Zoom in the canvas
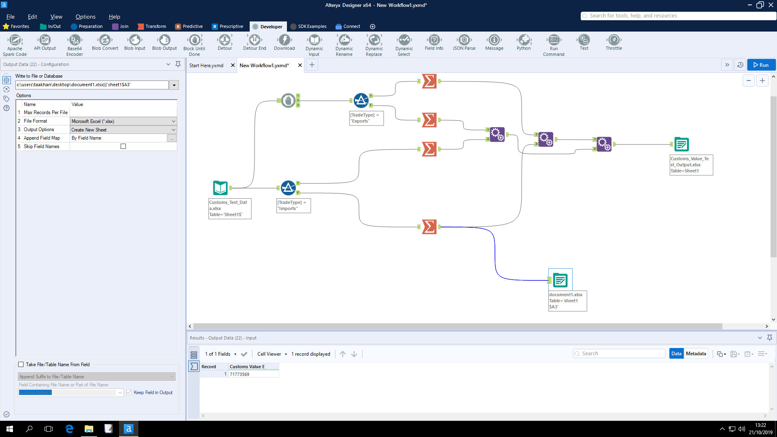777x437 pixels. 762,81
